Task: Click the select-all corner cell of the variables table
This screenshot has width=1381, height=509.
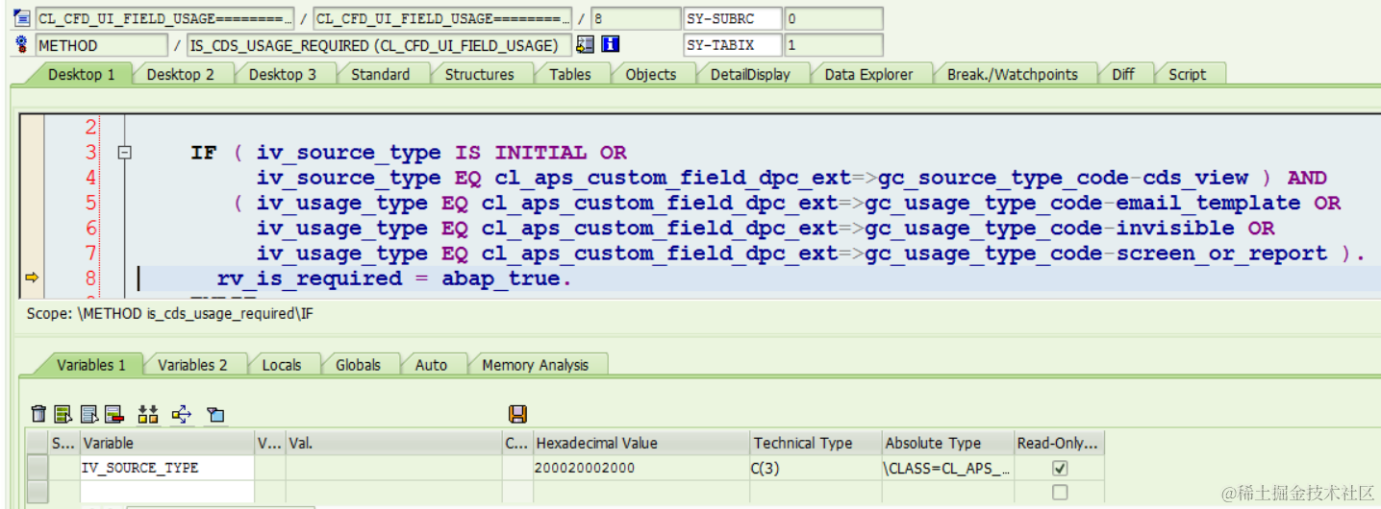Action: [x=37, y=443]
